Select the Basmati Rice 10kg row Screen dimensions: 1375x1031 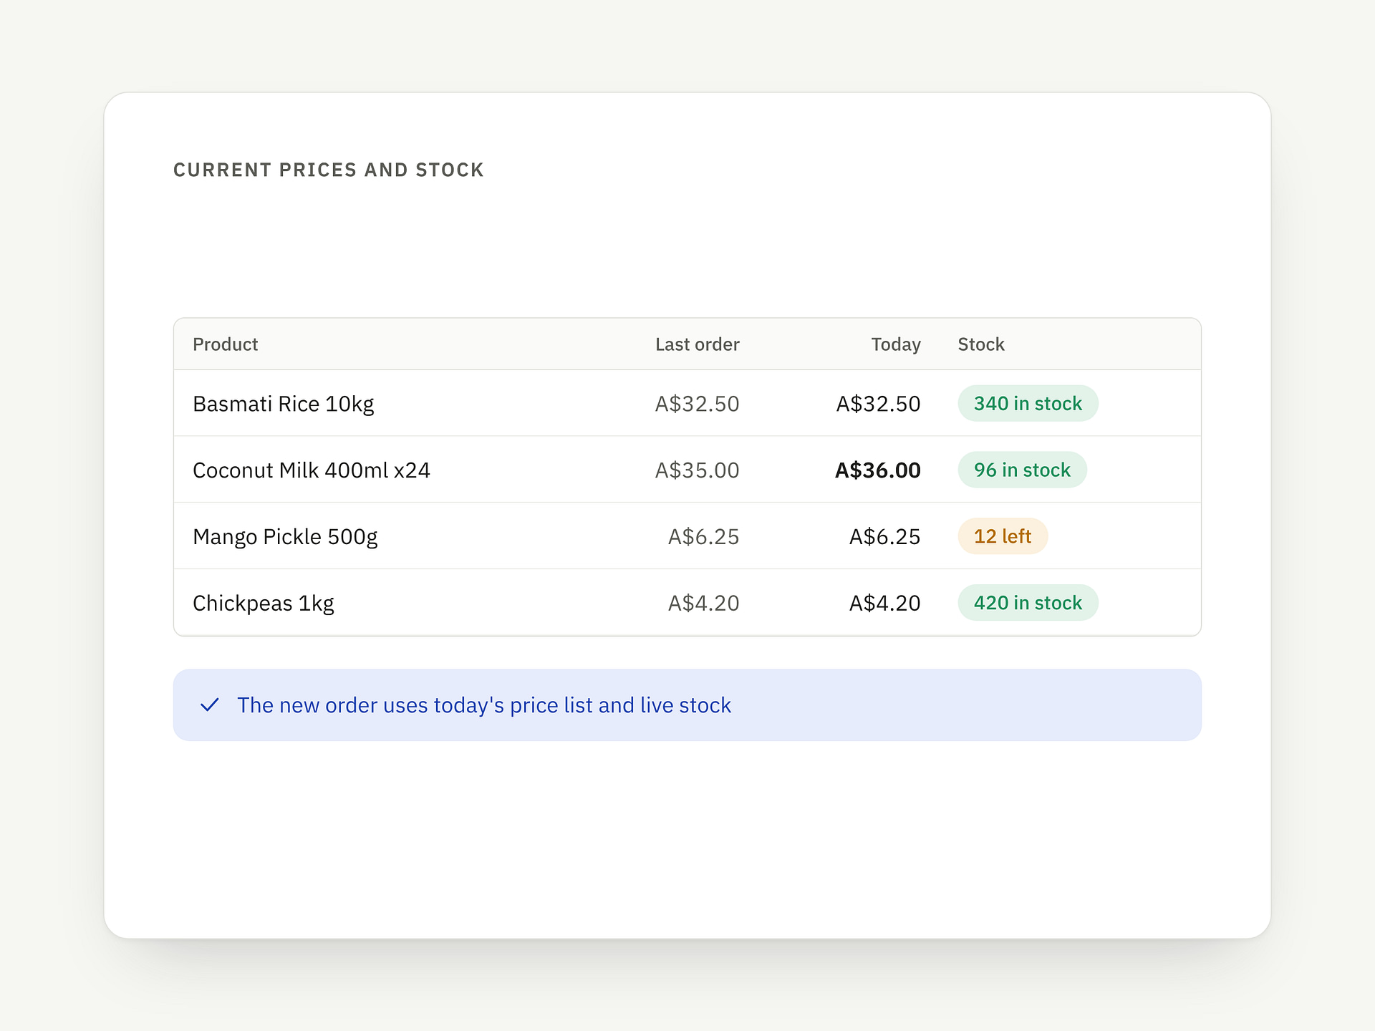pyautogui.click(x=687, y=403)
